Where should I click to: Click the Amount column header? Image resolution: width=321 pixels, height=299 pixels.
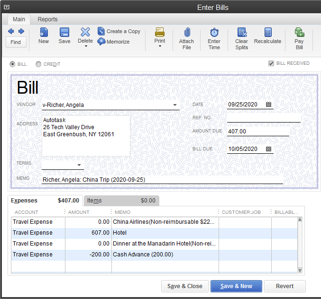(x=79, y=212)
